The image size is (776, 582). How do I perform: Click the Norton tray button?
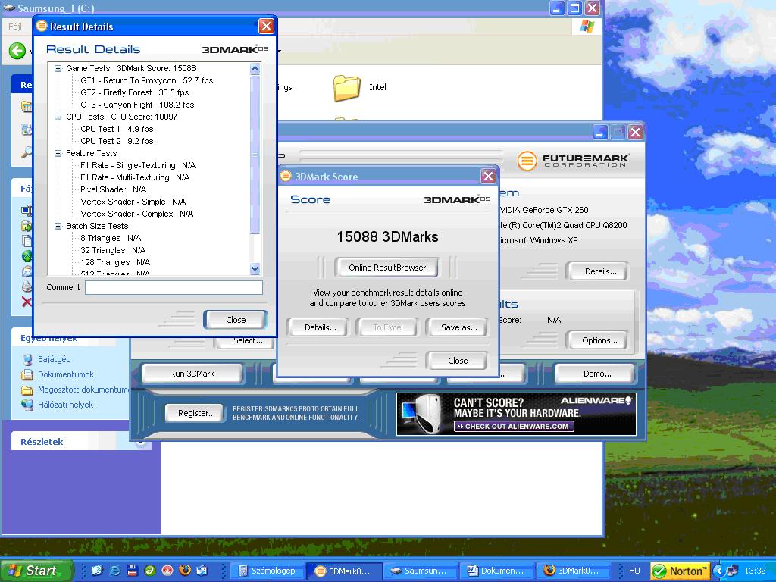(680, 571)
